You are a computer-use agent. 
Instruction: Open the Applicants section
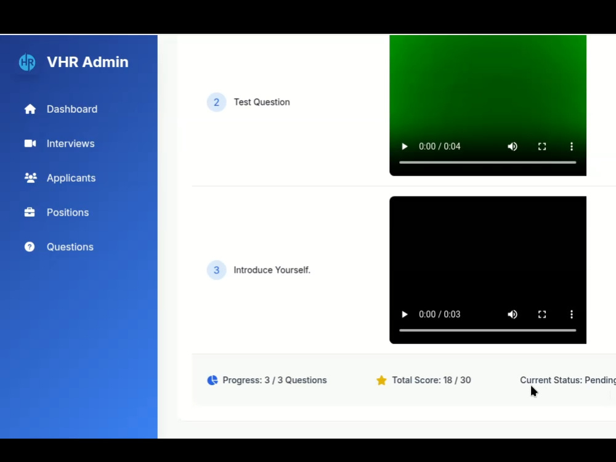[71, 178]
